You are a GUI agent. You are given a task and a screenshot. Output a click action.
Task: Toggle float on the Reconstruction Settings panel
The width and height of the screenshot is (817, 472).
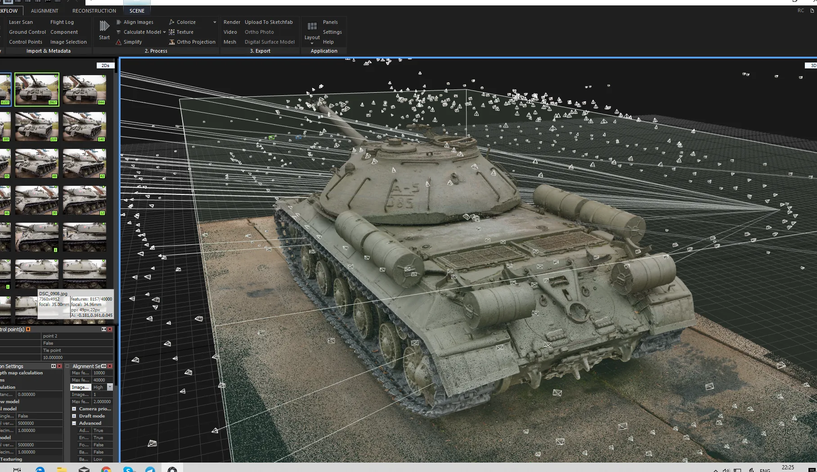54,366
